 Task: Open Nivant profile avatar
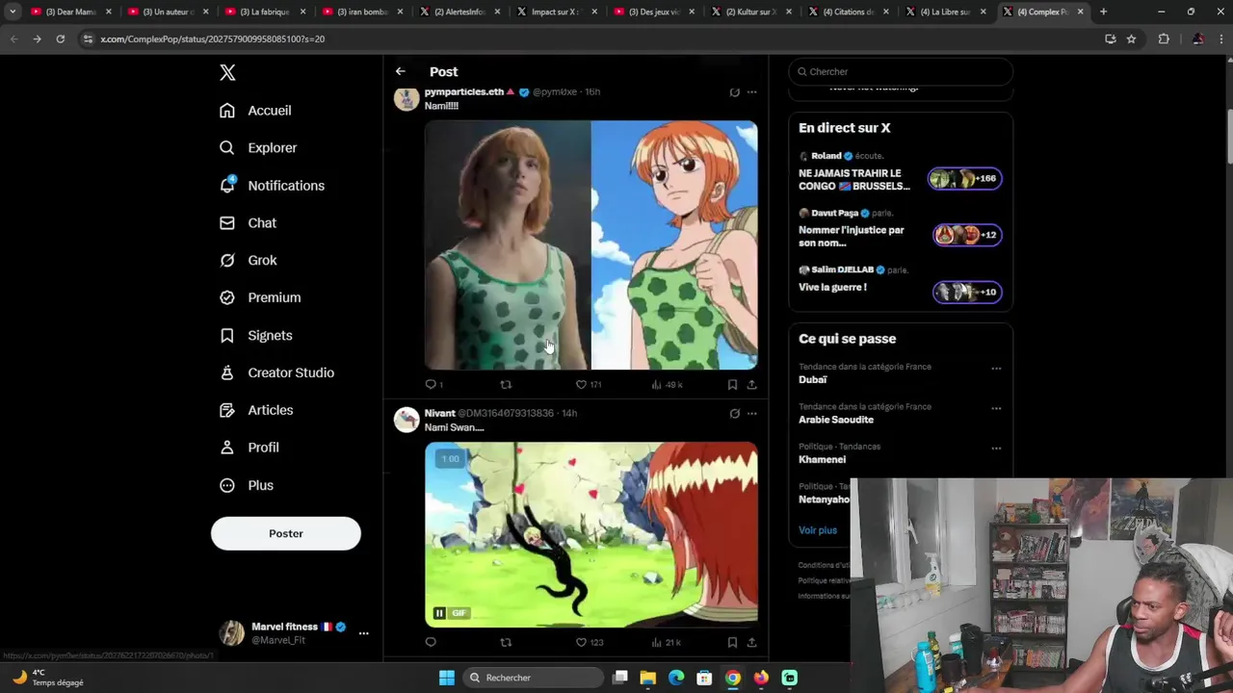point(407,420)
